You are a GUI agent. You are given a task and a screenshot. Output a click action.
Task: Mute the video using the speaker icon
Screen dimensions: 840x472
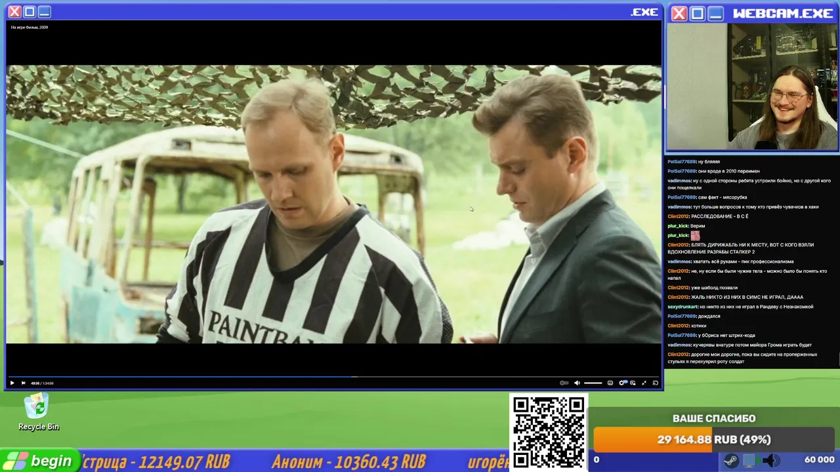click(x=577, y=383)
